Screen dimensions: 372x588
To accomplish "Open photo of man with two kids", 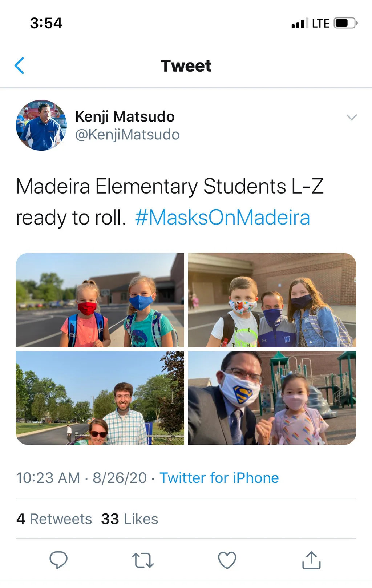I will 272,300.
